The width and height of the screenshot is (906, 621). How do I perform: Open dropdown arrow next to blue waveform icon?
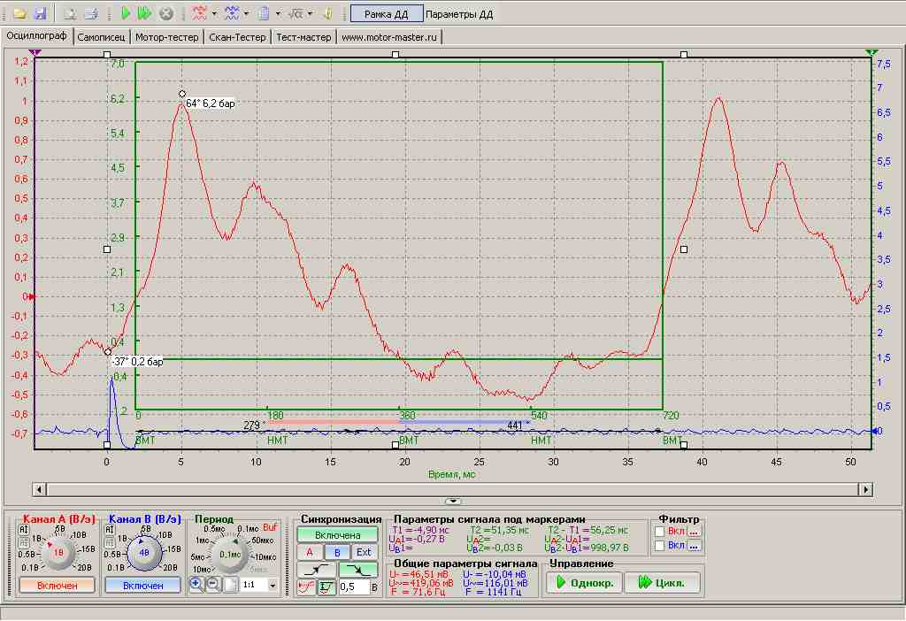246,13
